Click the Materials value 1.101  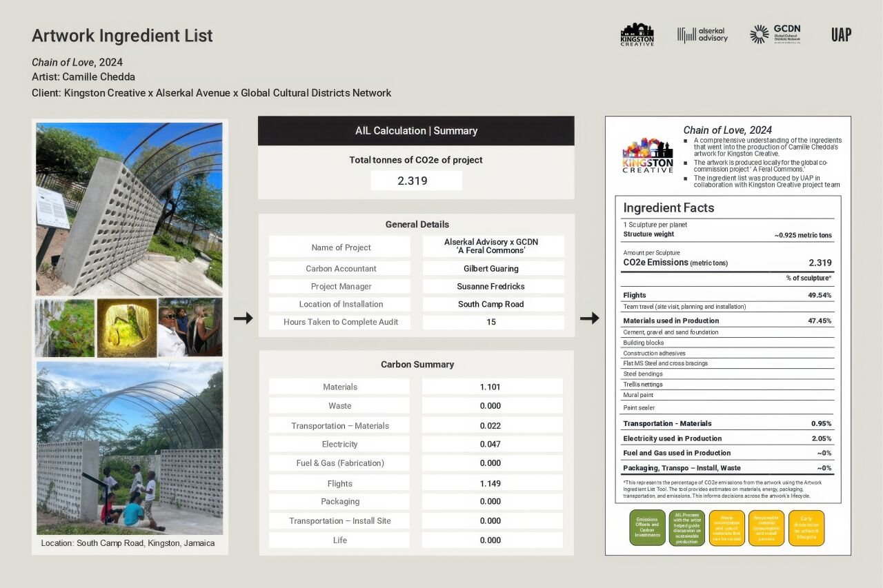click(x=492, y=387)
